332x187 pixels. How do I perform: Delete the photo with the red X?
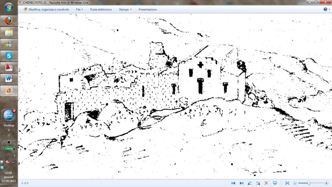(x=266, y=183)
